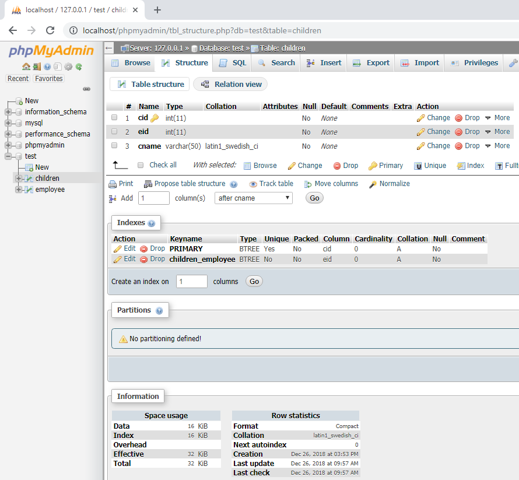Click the Relation view button
Viewport: 519px width, 480px height.
(231, 85)
